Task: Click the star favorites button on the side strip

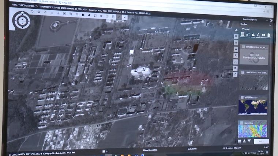Action: (236, 43)
